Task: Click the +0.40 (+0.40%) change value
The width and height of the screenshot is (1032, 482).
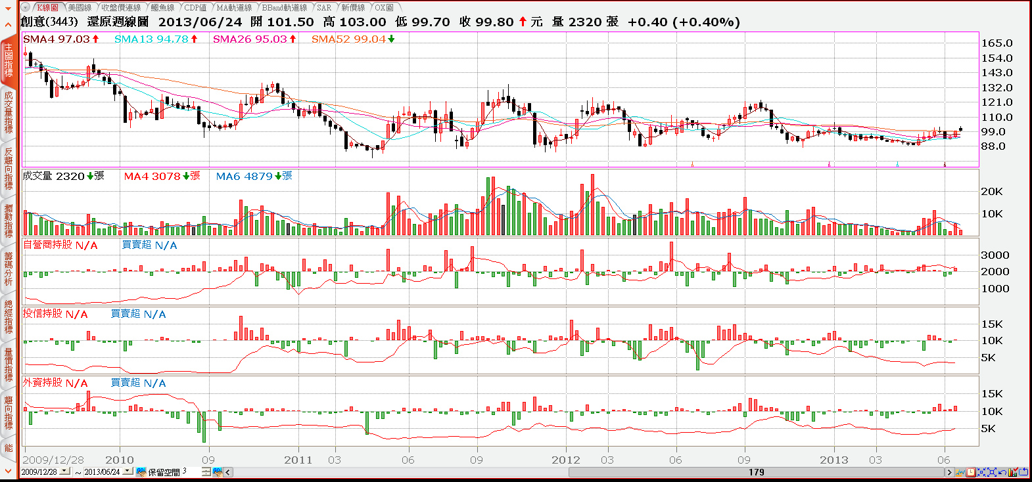Action: pyautogui.click(x=684, y=22)
